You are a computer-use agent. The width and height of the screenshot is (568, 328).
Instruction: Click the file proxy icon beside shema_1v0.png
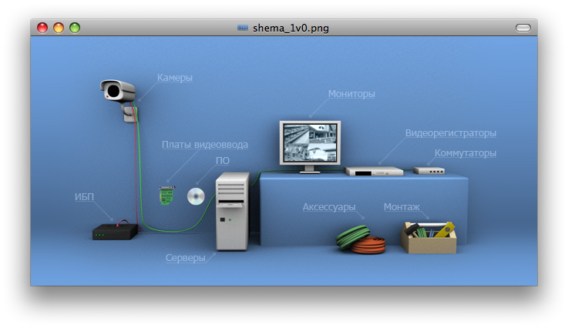coord(242,28)
